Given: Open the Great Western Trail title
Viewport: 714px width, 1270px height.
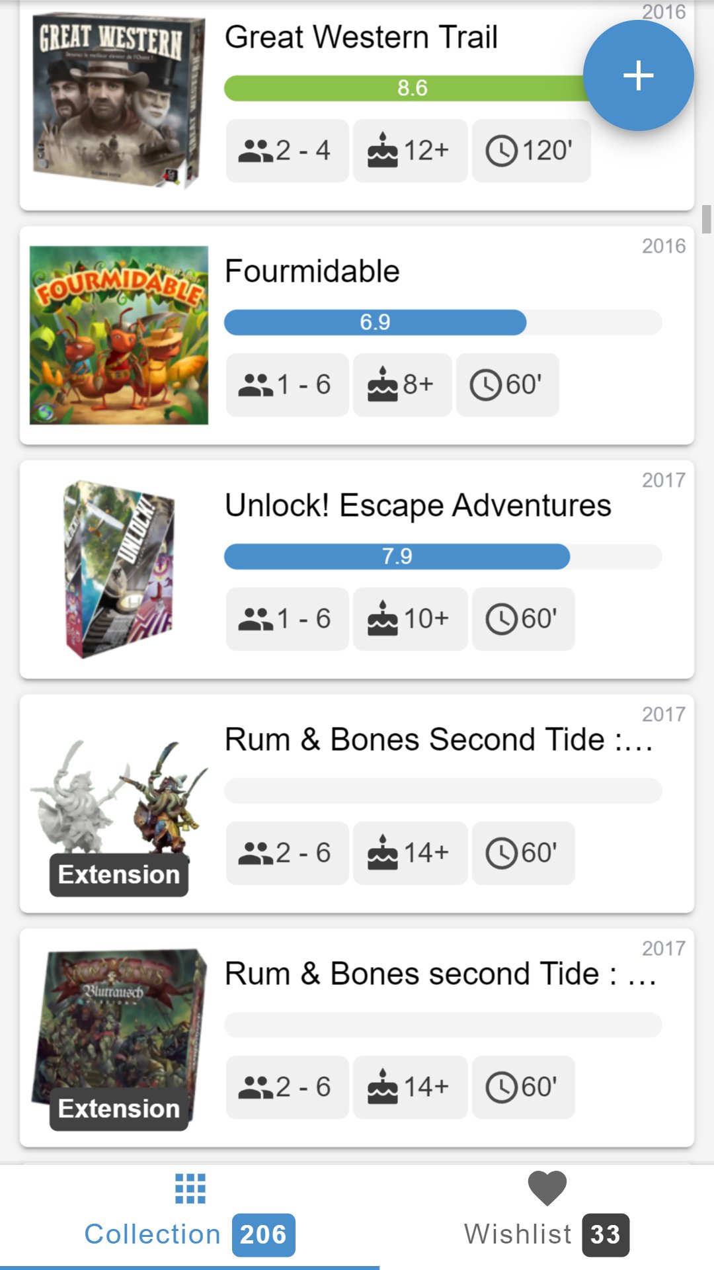Looking at the screenshot, I should (361, 37).
